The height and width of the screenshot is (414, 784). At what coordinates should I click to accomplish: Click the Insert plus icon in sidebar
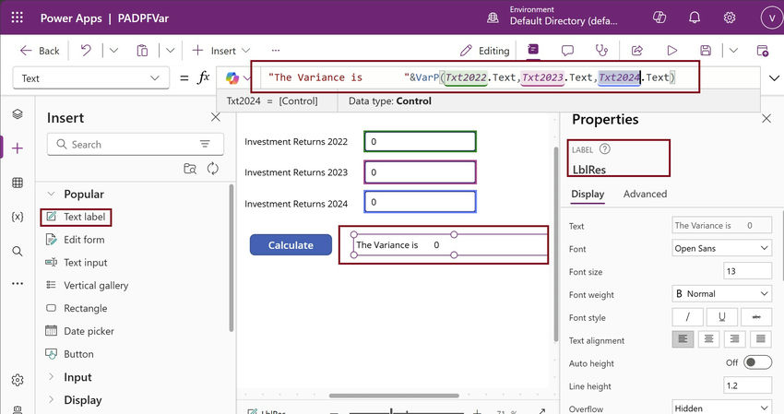click(x=18, y=148)
